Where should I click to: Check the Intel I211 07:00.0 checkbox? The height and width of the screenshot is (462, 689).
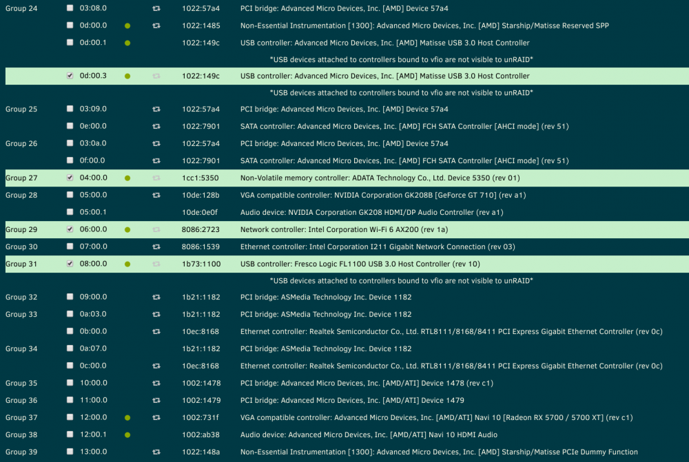pyautogui.click(x=70, y=246)
